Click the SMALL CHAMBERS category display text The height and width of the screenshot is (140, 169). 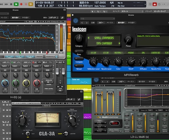pos(104,38)
